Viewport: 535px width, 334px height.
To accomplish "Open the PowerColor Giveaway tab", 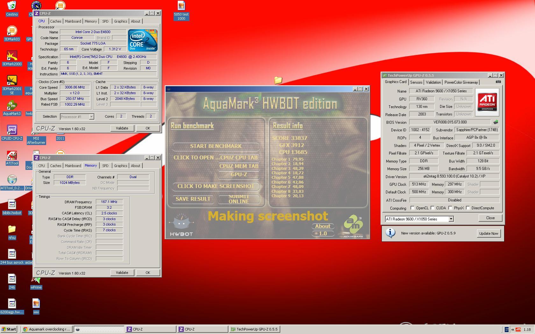I will (461, 82).
